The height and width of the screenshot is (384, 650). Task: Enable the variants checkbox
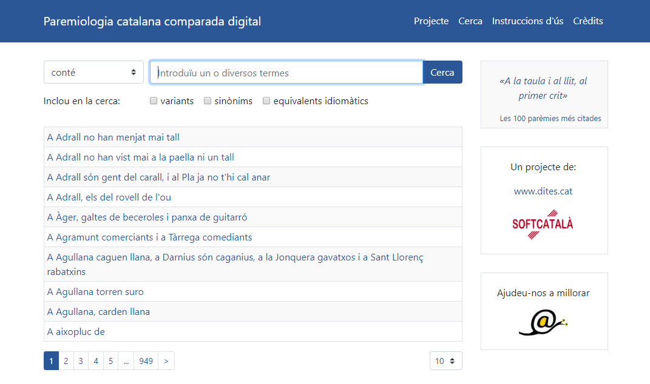154,101
